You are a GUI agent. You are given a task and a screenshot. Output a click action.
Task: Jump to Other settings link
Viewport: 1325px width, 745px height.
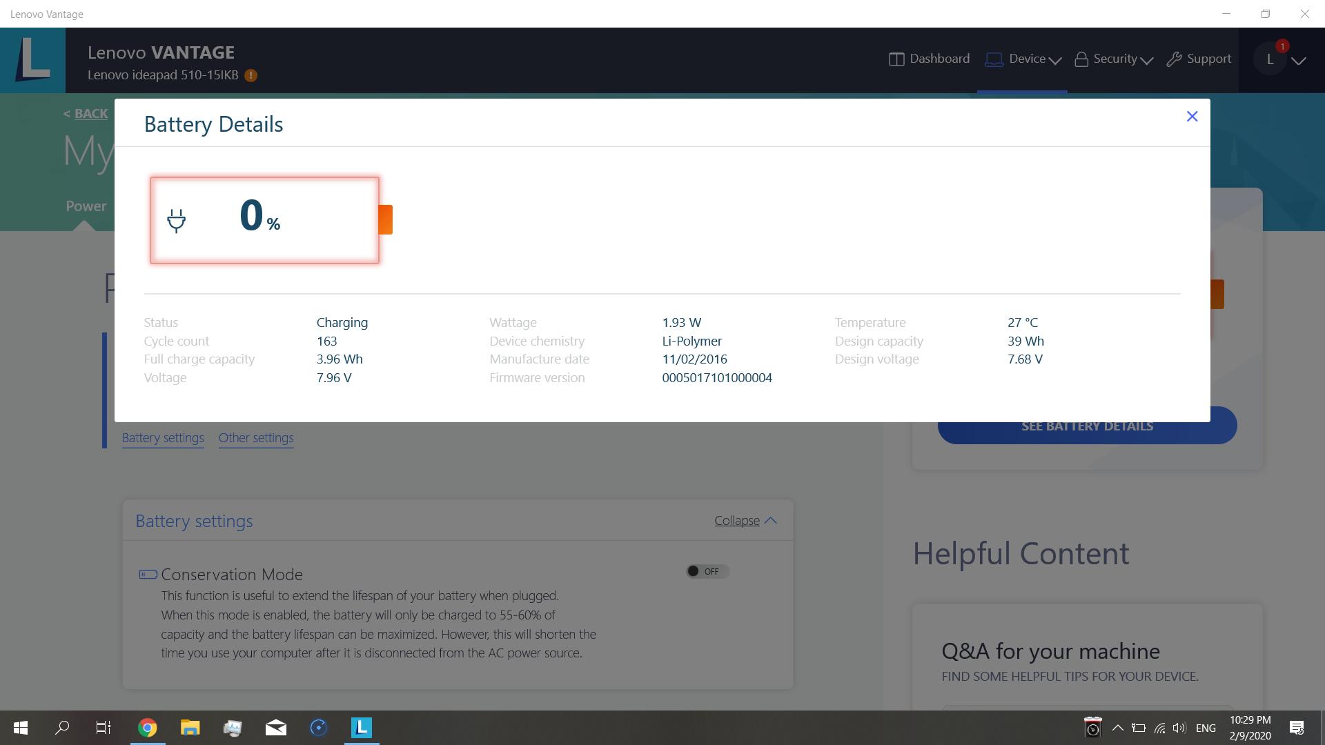pos(256,438)
